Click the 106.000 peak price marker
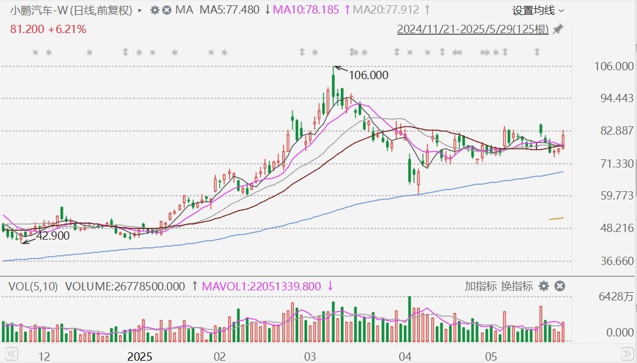 [x=368, y=75]
